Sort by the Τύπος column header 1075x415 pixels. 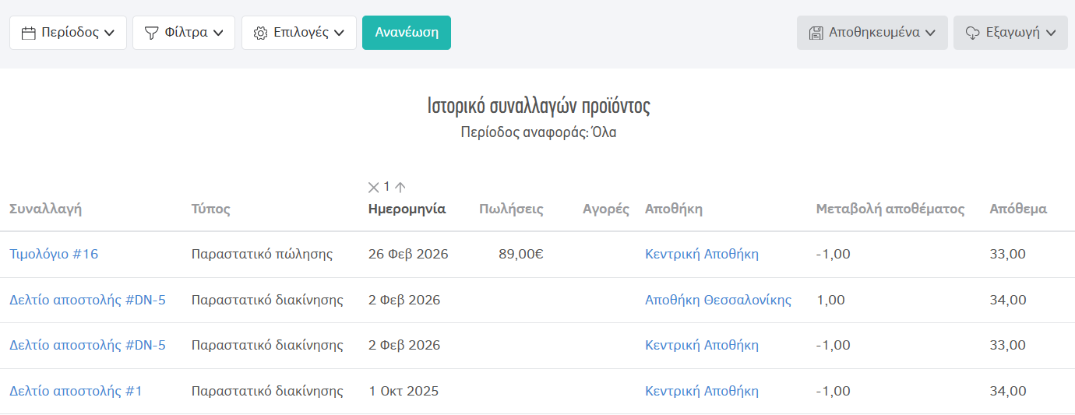pyautogui.click(x=211, y=209)
